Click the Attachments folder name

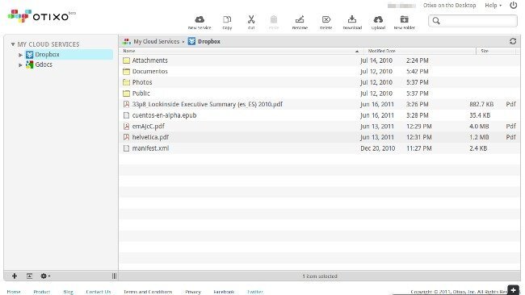pyautogui.click(x=150, y=60)
